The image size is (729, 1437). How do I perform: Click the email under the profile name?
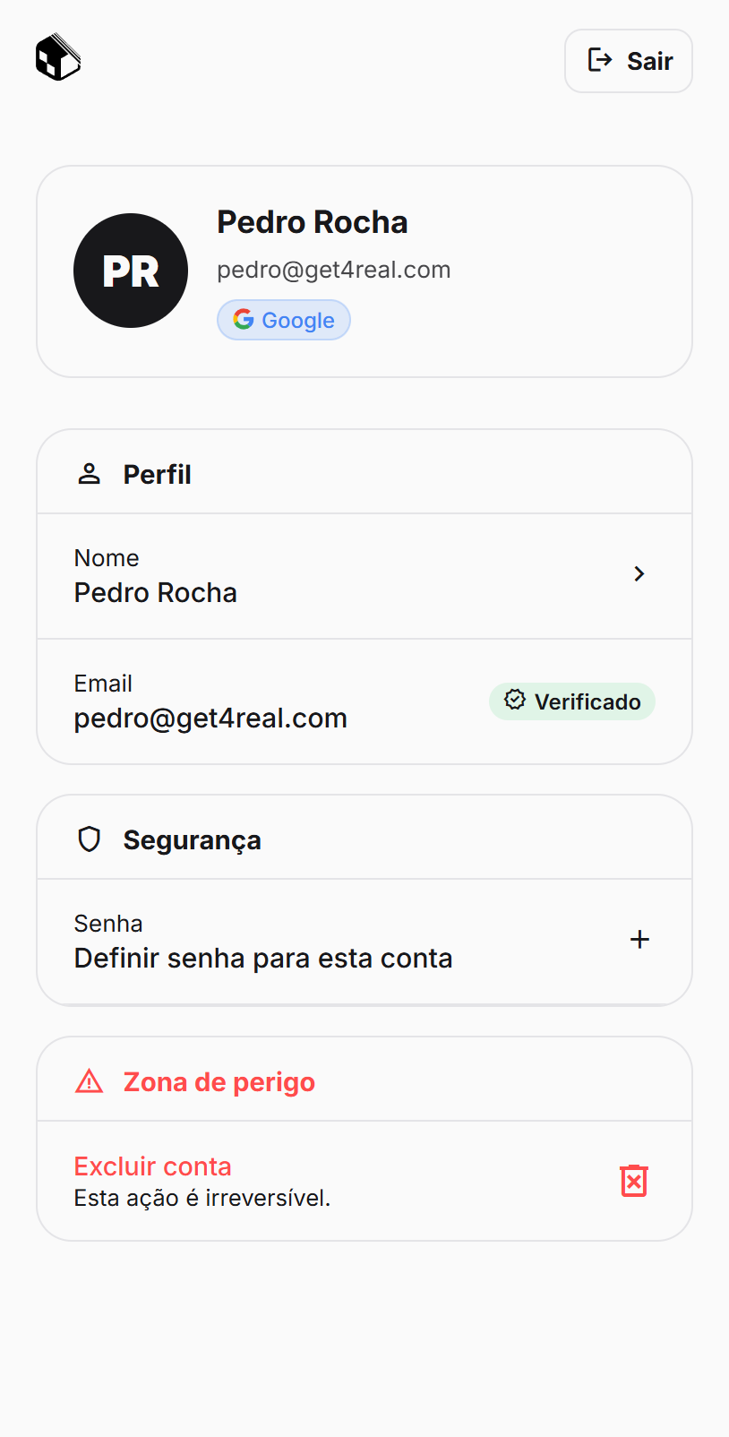(x=334, y=270)
